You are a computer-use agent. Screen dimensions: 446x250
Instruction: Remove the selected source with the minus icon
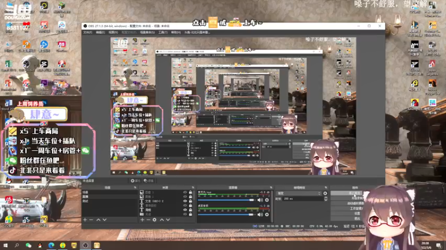pos(148,219)
